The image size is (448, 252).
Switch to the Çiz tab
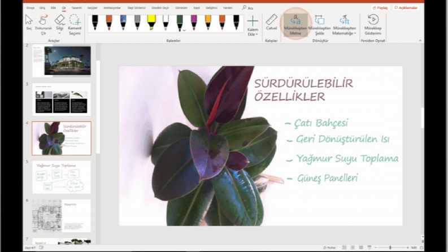coord(64,8)
